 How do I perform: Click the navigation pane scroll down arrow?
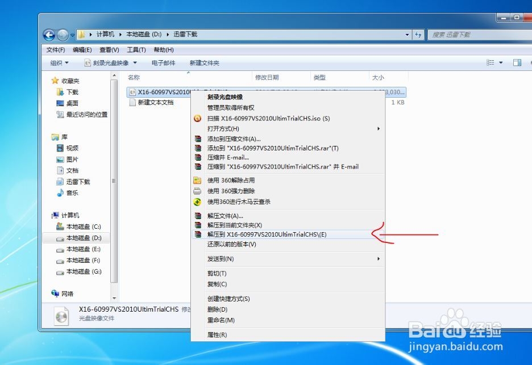click(x=114, y=298)
